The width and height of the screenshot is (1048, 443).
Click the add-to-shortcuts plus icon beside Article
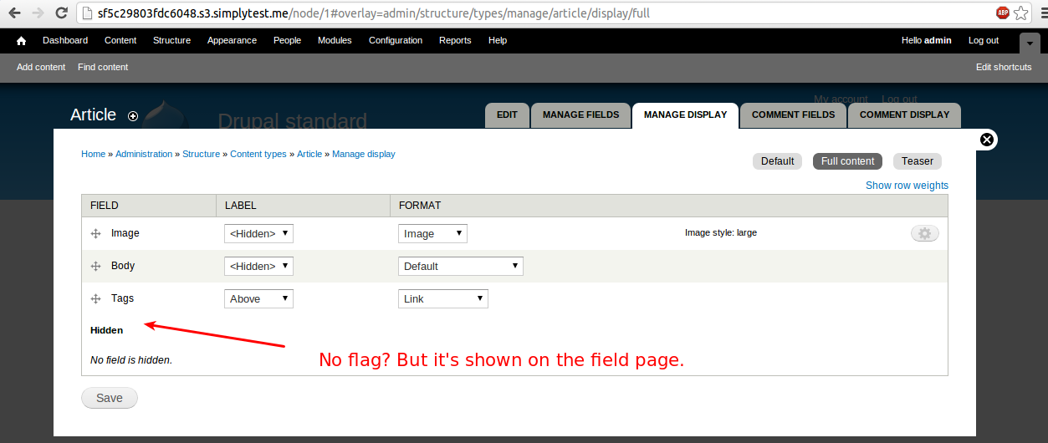click(133, 116)
